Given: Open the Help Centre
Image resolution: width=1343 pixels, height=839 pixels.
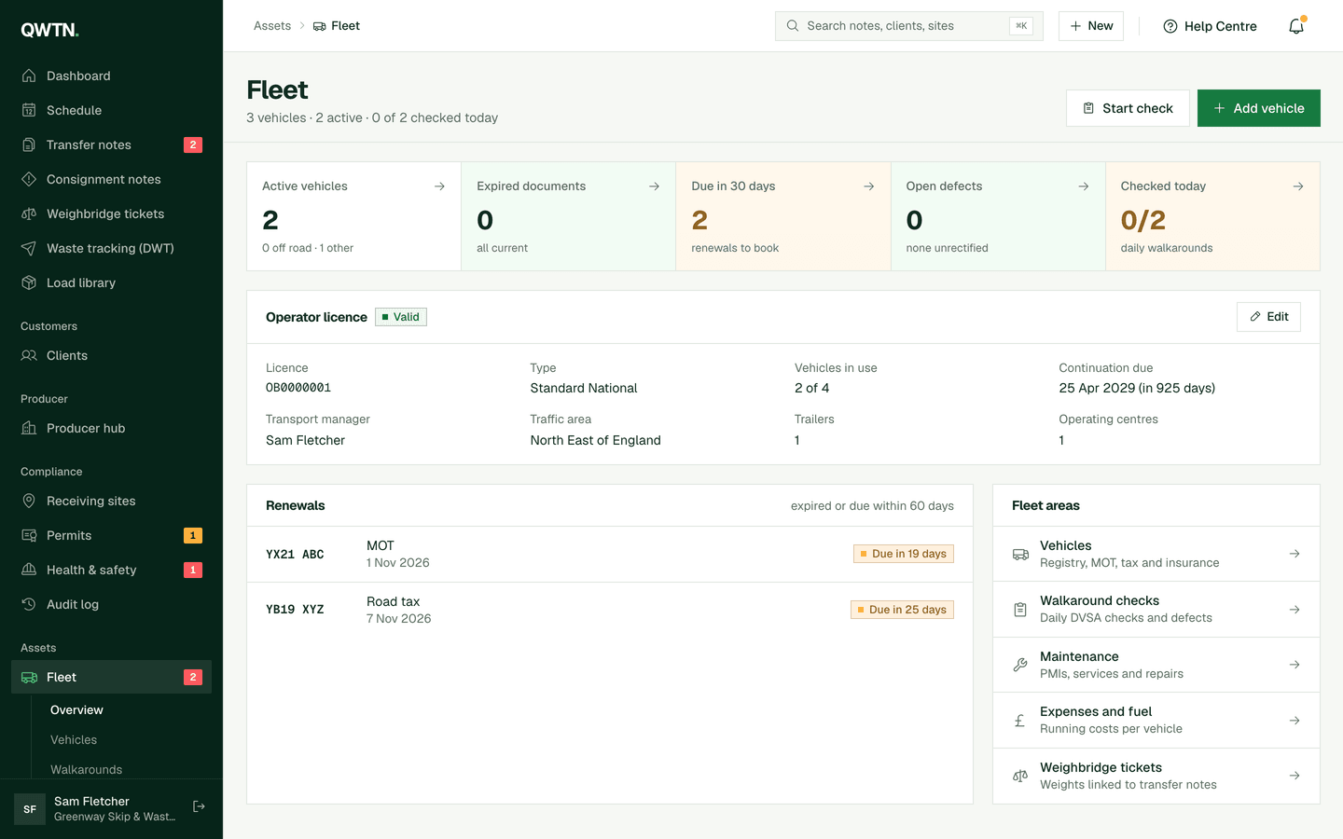Looking at the screenshot, I should point(1210,26).
